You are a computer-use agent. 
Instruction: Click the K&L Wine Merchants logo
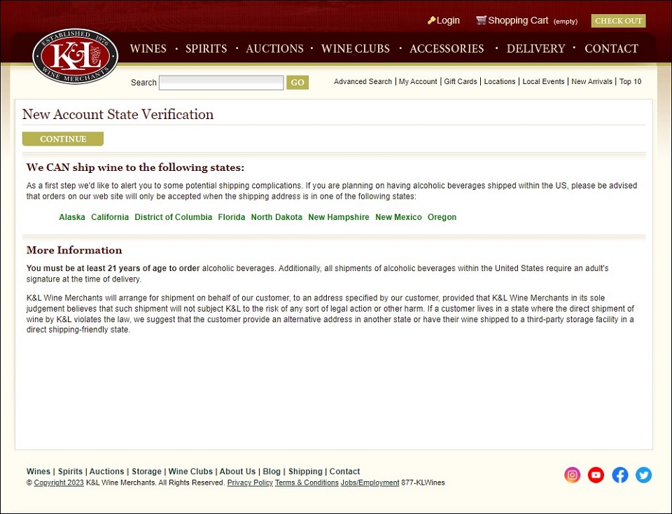pyautogui.click(x=76, y=56)
